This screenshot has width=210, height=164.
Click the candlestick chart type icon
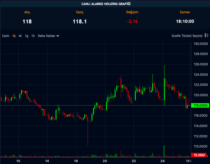tap(206, 35)
